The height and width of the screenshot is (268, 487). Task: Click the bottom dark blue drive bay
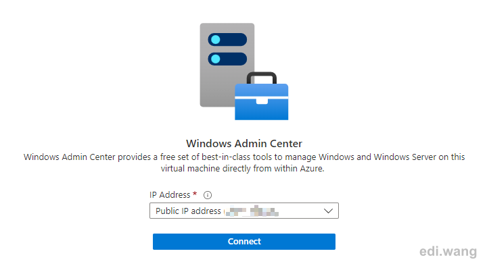point(227,59)
